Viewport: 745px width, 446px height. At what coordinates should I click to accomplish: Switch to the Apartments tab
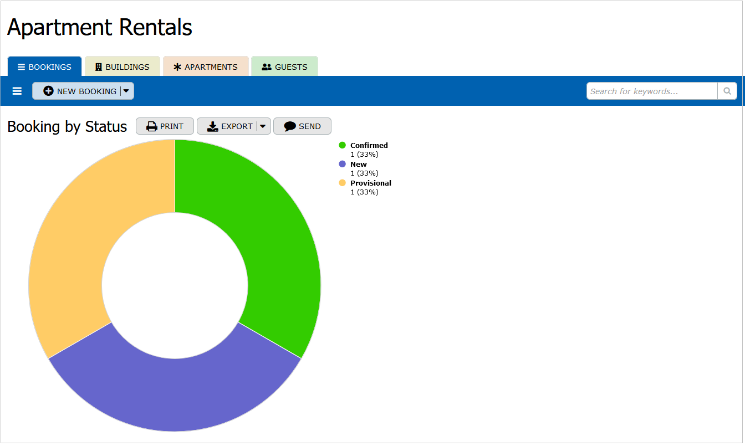[206, 67]
